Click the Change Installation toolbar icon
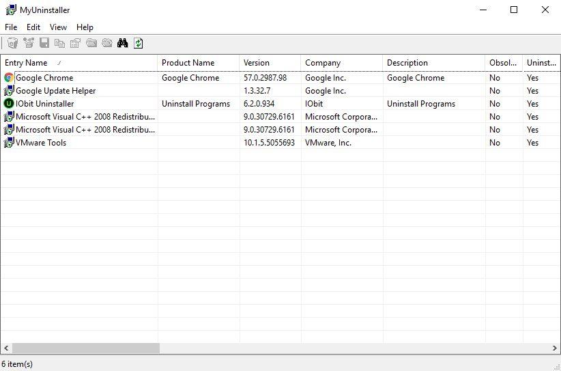Screen dimensions: 561x371 (29, 43)
